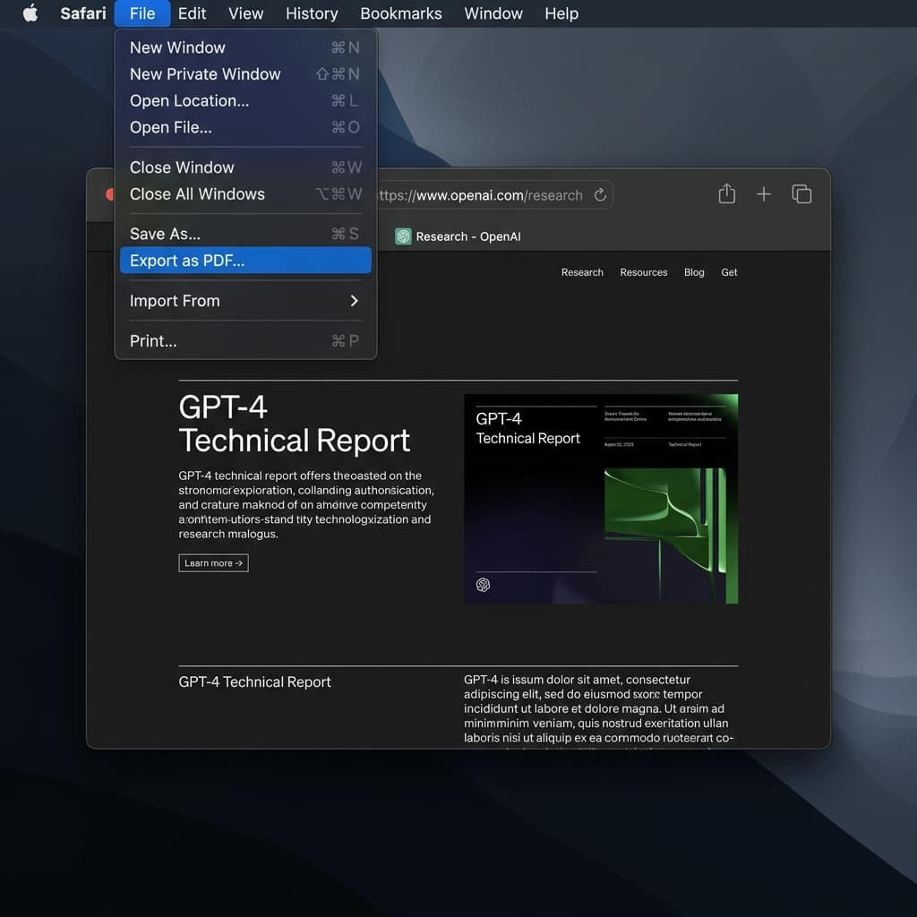Screen dimensions: 917x917
Task: Select Close All Windows
Action: [x=197, y=193]
